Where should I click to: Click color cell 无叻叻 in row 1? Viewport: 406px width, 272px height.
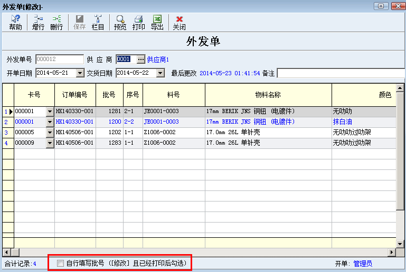pyautogui.click(x=364, y=112)
